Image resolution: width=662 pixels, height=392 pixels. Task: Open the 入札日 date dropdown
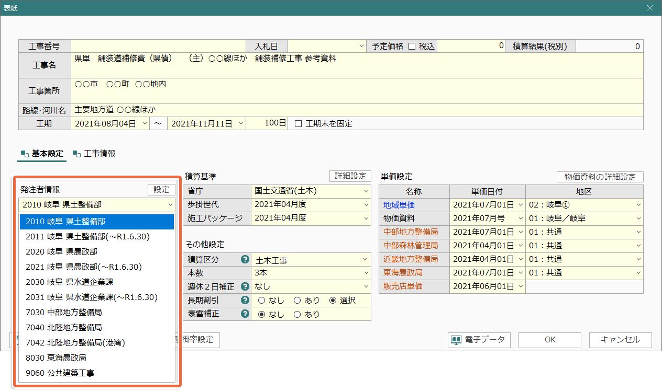pos(362,47)
